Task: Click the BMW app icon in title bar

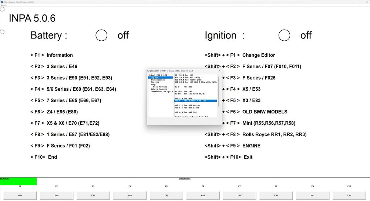Action: click(x=2, y=2)
